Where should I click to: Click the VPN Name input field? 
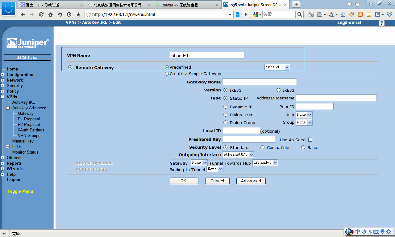(x=207, y=55)
